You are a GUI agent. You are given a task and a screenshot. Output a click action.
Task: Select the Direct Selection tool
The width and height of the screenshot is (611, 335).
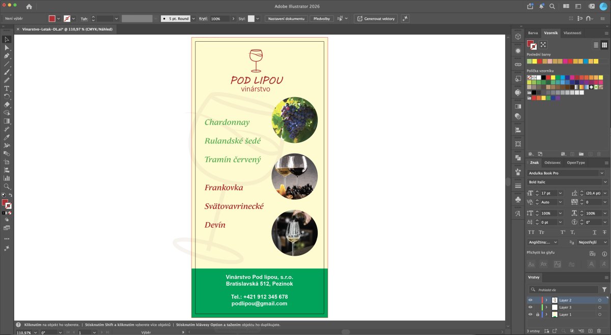click(x=7, y=47)
